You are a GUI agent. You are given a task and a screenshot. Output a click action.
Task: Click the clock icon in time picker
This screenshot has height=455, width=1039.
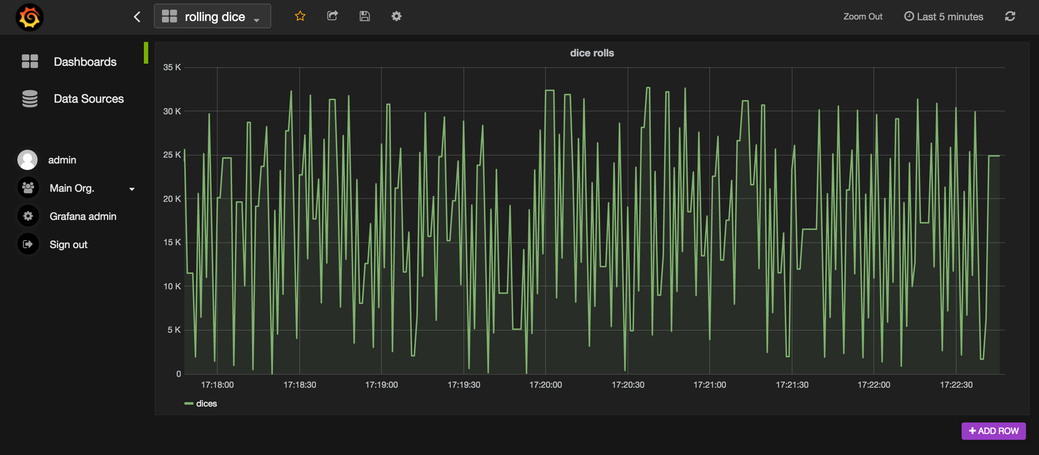point(909,16)
